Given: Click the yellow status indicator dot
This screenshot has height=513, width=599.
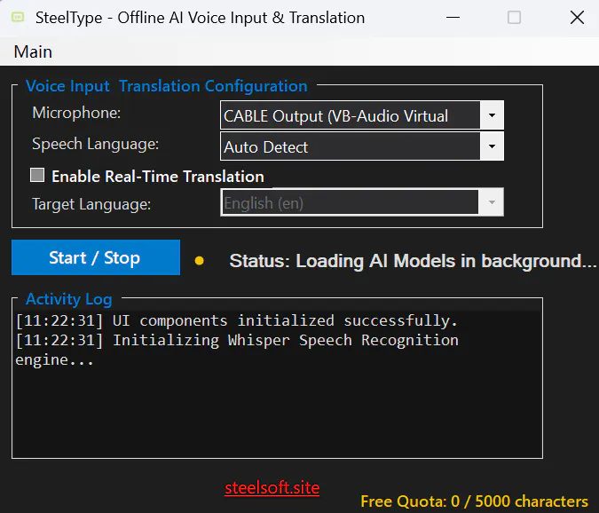Looking at the screenshot, I should [199, 261].
